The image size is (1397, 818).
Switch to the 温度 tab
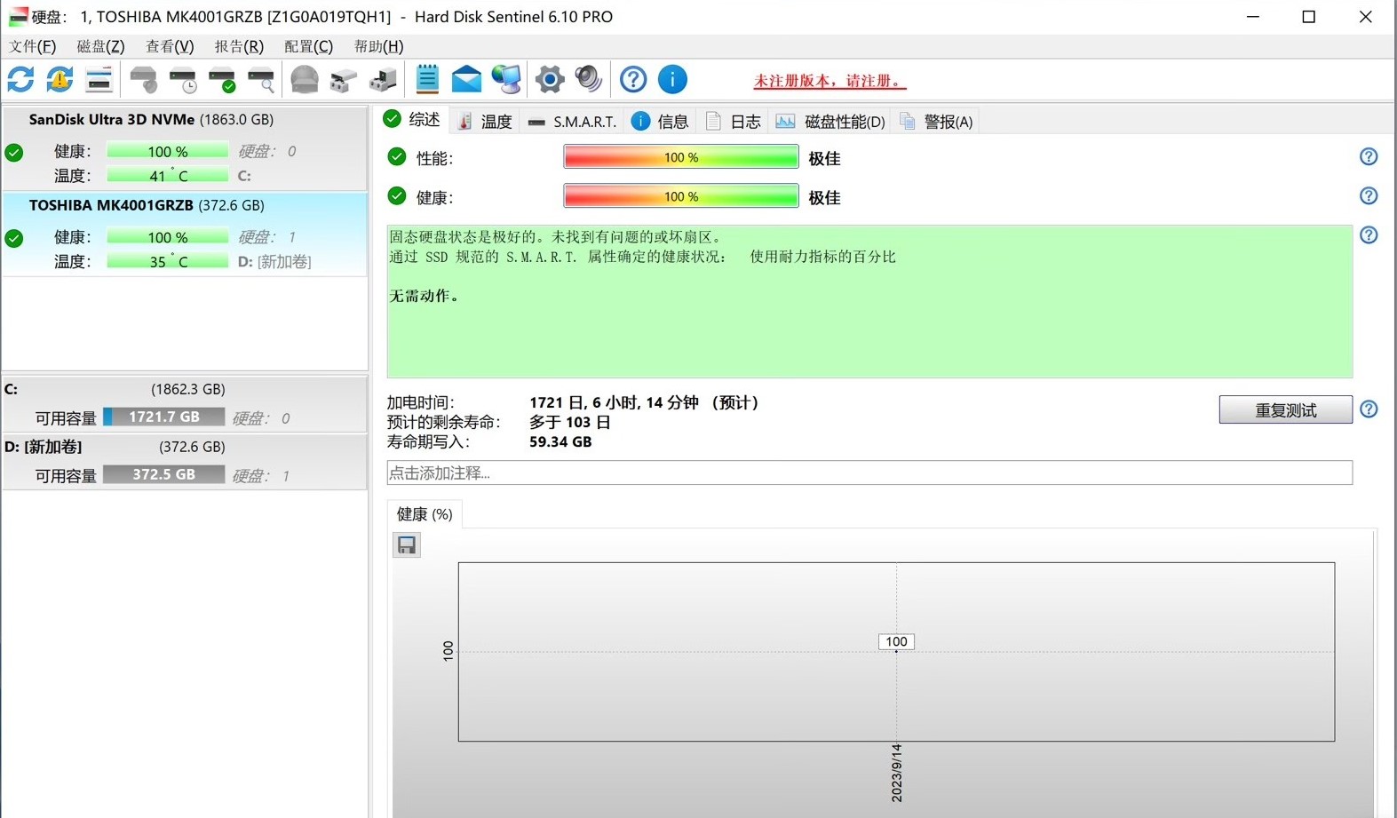485,122
